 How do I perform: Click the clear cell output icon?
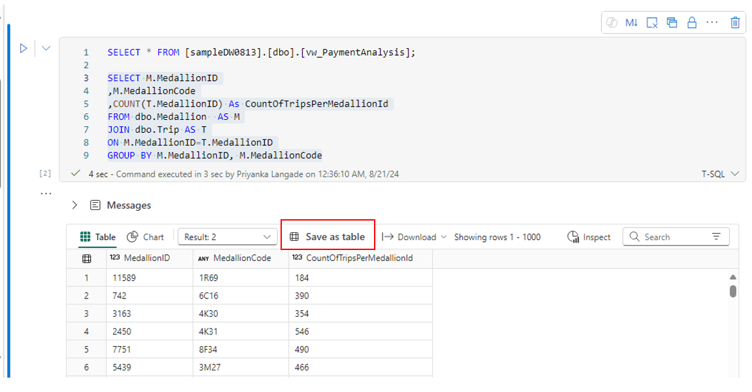tap(652, 22)
